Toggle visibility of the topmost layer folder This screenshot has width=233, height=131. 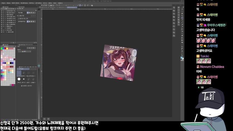[x=1, y=11]
